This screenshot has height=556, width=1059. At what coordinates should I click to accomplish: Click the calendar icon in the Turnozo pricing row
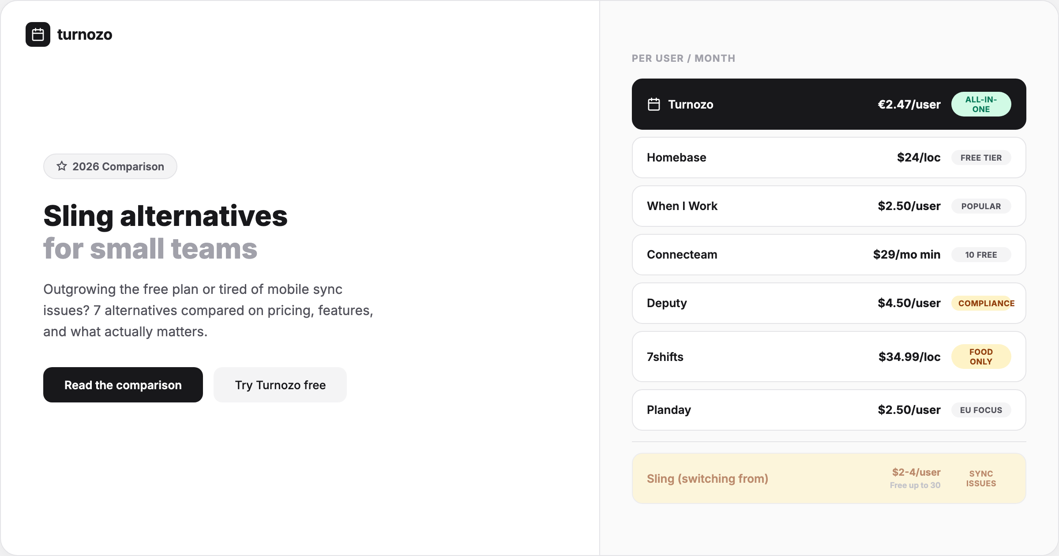click(x=654, y=104)
